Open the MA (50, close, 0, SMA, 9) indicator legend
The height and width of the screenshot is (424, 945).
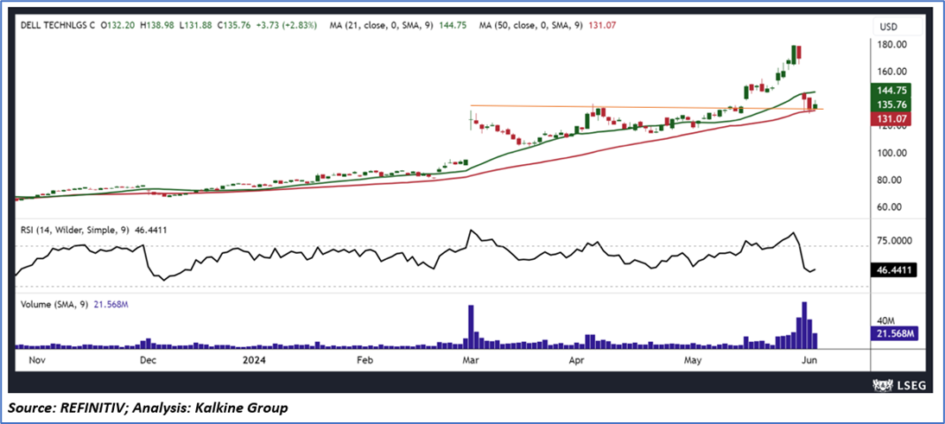tap(530, 26)
